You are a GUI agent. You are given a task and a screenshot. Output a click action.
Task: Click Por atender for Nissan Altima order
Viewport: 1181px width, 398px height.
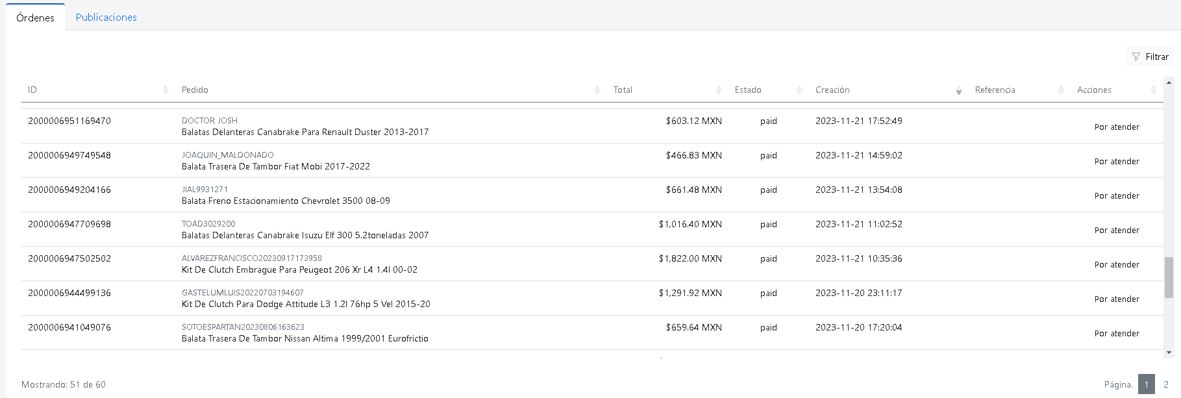point(1116,334)
